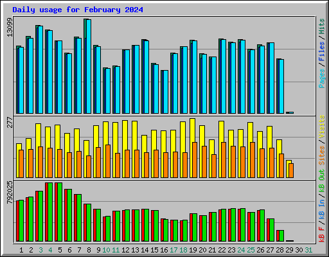Select the orange sites bar for day 29

click(291, 170)
